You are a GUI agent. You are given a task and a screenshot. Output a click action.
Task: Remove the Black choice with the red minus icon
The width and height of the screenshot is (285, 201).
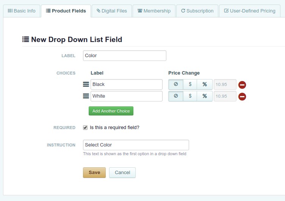[242, 85]
